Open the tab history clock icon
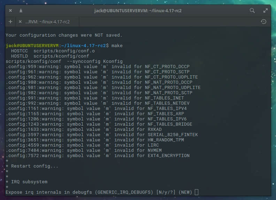276x200 pixels. [x=263, y=22]
